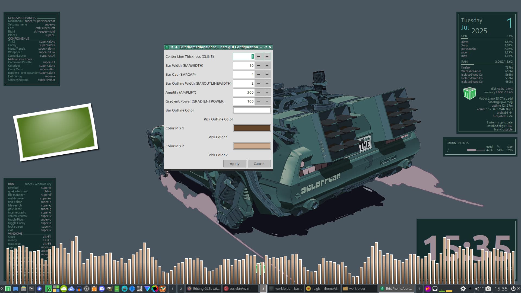Click the camera screenshot icon in tray
This screenshot has width=521, height=293.
coord(488,289)
